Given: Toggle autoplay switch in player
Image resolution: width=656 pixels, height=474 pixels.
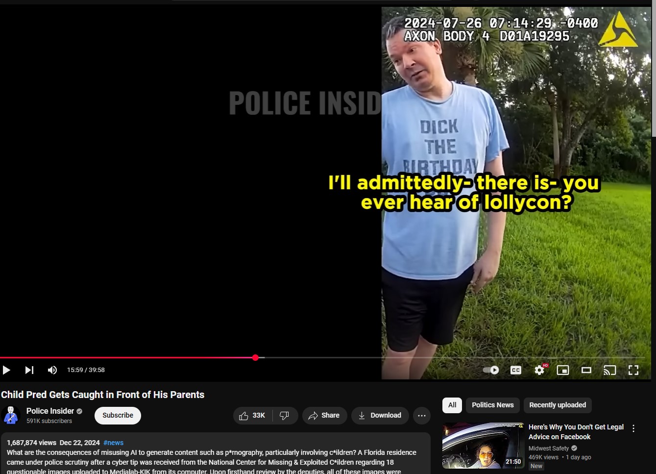Looking at the screenshot, I should coord(491,370).
